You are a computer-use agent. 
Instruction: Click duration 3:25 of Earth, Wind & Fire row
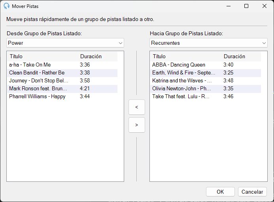click(x=228, y=72)
